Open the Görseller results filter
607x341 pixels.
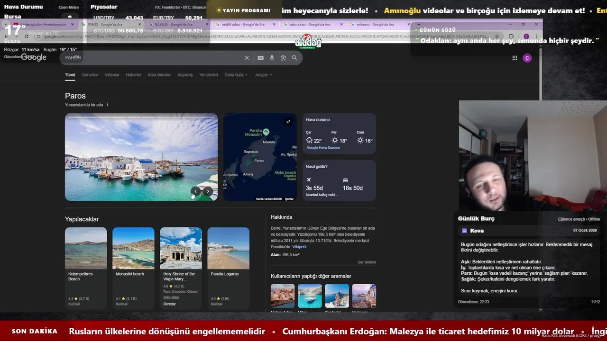pyautogui.click(x=90, y=75)
